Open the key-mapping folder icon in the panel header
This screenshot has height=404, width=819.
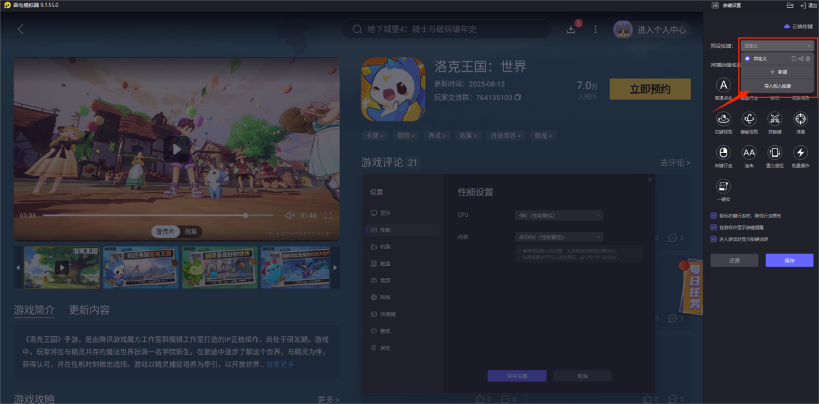pyautogui.click(x=790, y=5)
